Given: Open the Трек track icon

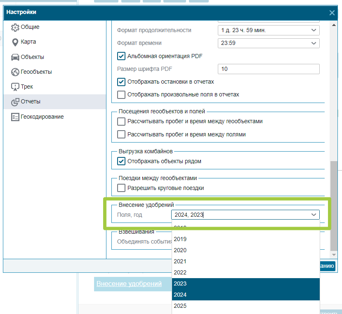Looking at the screenshot, I should [15, 87].
